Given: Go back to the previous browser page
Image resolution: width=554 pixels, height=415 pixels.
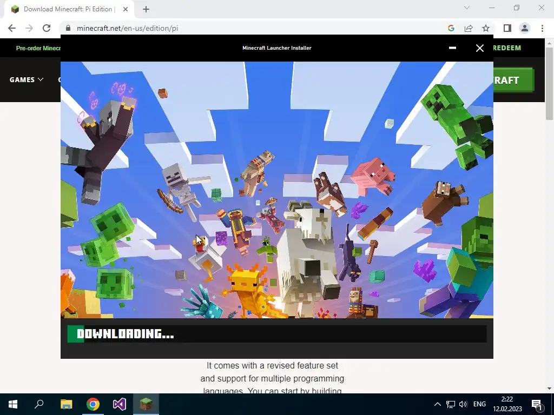Looking at the screenshot, I should tap(12, 28).
